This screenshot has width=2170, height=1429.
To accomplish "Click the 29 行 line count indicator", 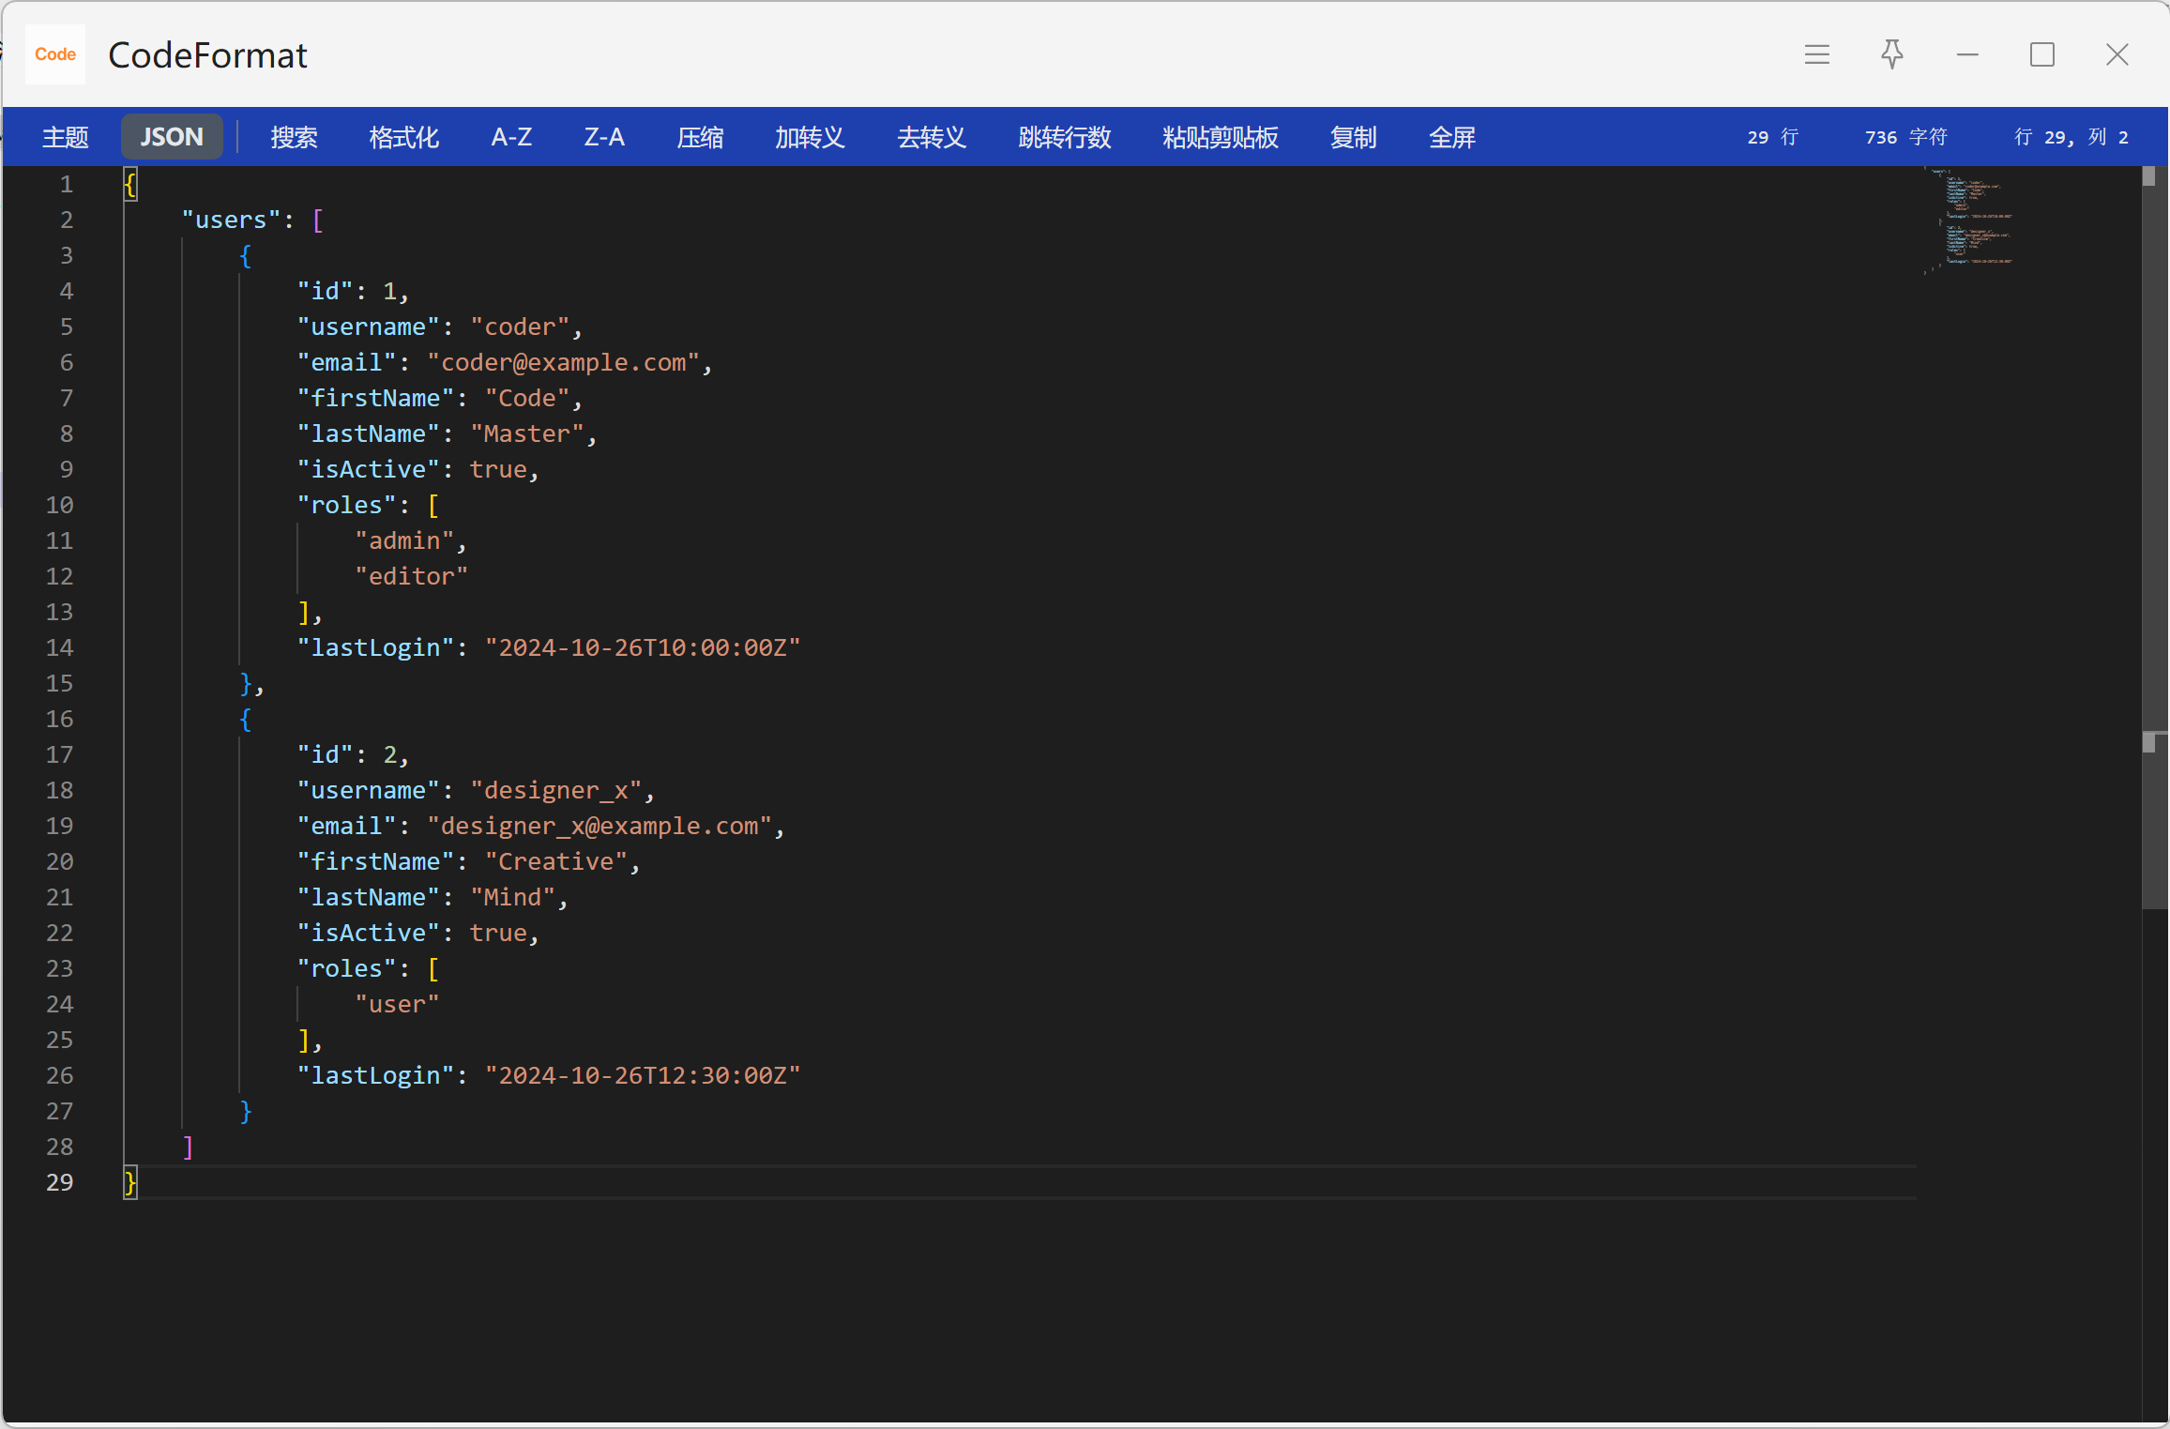I will pyautogui.click(x=1772, y=137).
